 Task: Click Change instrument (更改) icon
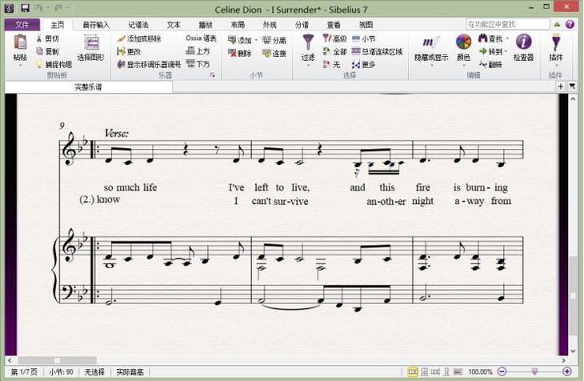(x=121, y=51)
